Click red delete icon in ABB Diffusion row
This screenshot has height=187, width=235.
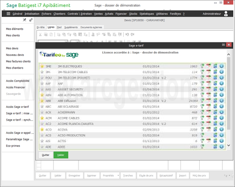click(209, 100)
